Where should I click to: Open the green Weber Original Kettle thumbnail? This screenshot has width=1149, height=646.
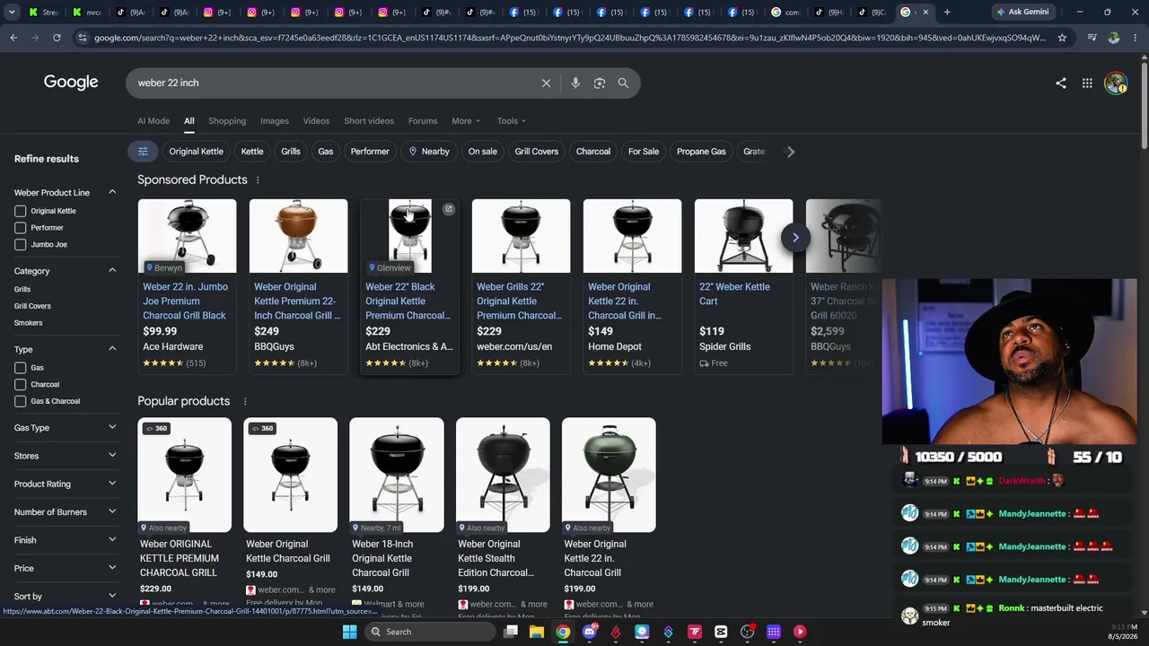pyautogui.click(x=609, y=475)
